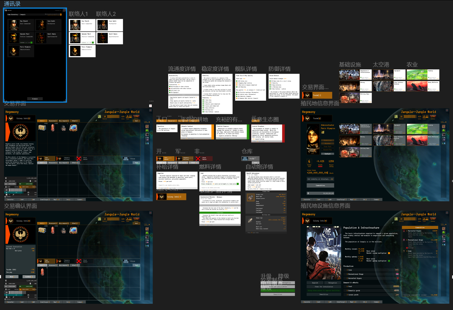This screenshot has height=310, width=453.
Task: Click the Storage component under 仓库
Action: coord(250,158)
